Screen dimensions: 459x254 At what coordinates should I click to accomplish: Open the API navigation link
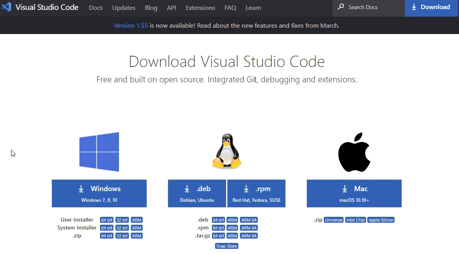click(x=172, y=8)
